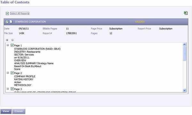Click the scrollbar down arrow
This screenshot has height=115, width=192.
184,90
